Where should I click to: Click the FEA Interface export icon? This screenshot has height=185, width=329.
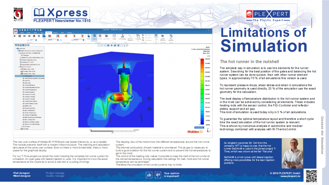click(x=171, y=37)
